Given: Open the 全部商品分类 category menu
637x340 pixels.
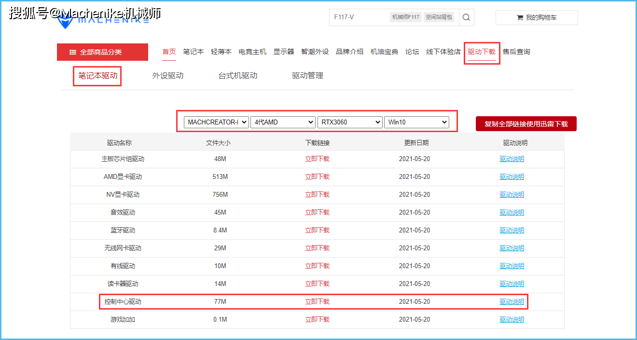Looking at the screenshot, I should coord(102,52).
